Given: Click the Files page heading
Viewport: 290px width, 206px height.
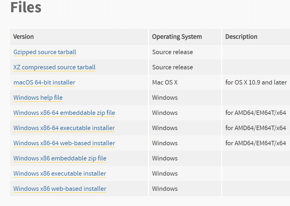Looking at the screenshot, I should point(25,7).
